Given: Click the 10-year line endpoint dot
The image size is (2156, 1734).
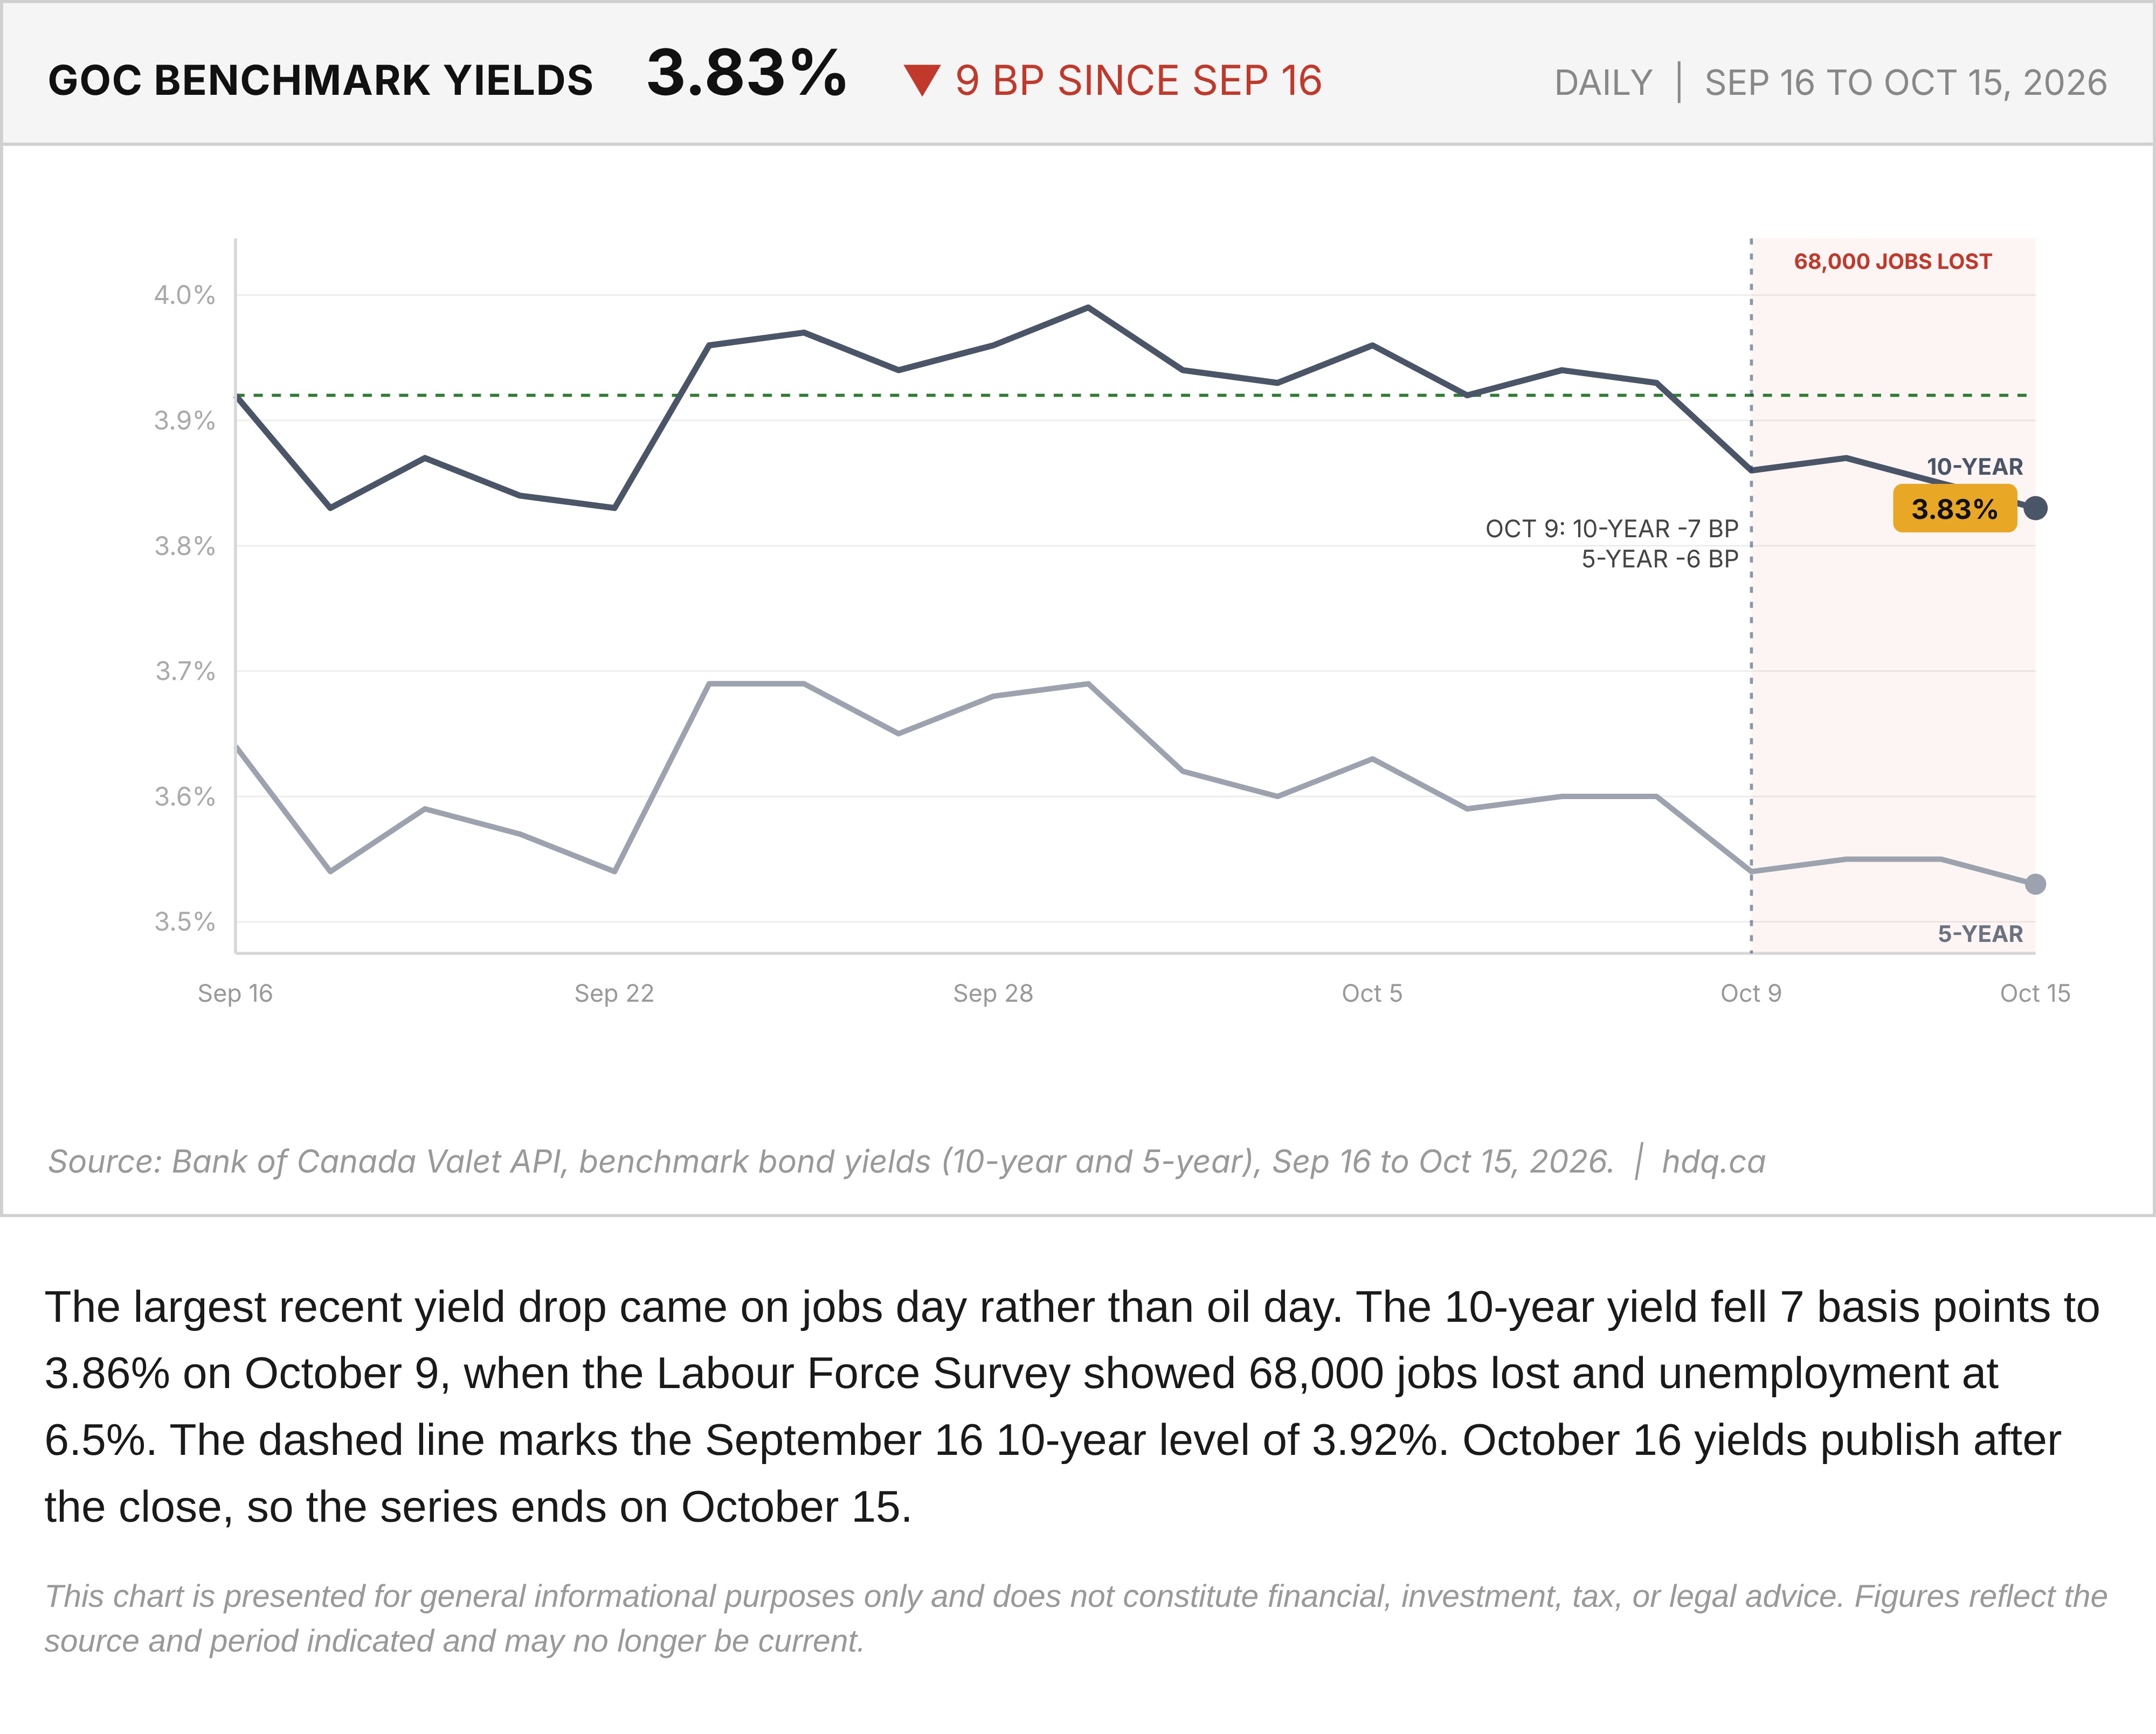Looking at the screenshot, I should pyautogui.click(x=2035, y=509).
